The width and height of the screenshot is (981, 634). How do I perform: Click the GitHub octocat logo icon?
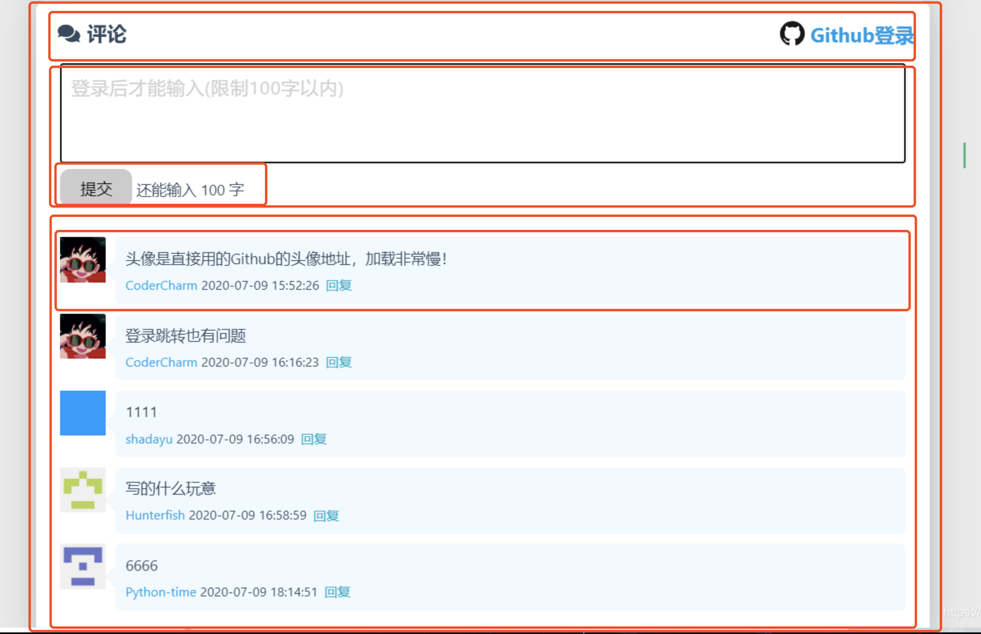coord(792,34)
